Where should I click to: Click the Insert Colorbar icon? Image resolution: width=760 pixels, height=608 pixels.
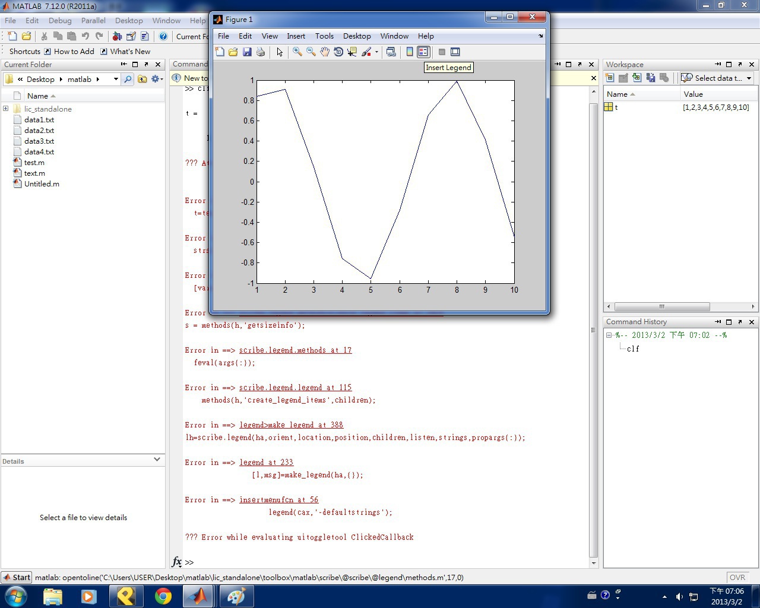(409, 52)
